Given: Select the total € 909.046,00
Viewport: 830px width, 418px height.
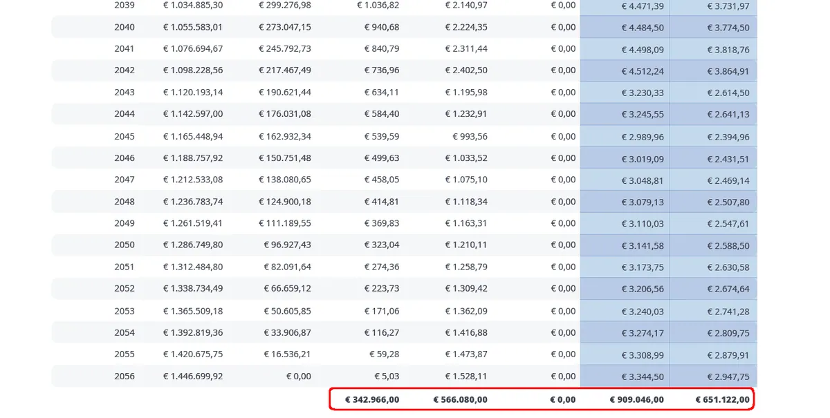Looking at the screenshot, I should [636, 399].
